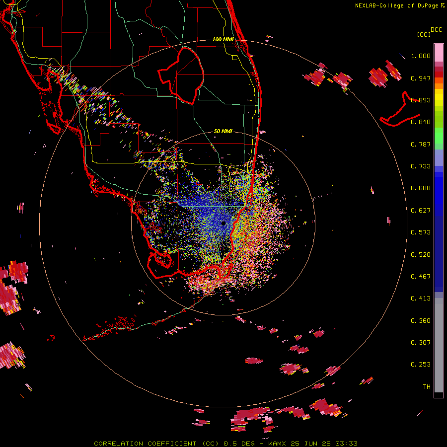Click the 0.413 color scale value
Image resolution: width=447 pixels, height=447 pixels.
421,298
